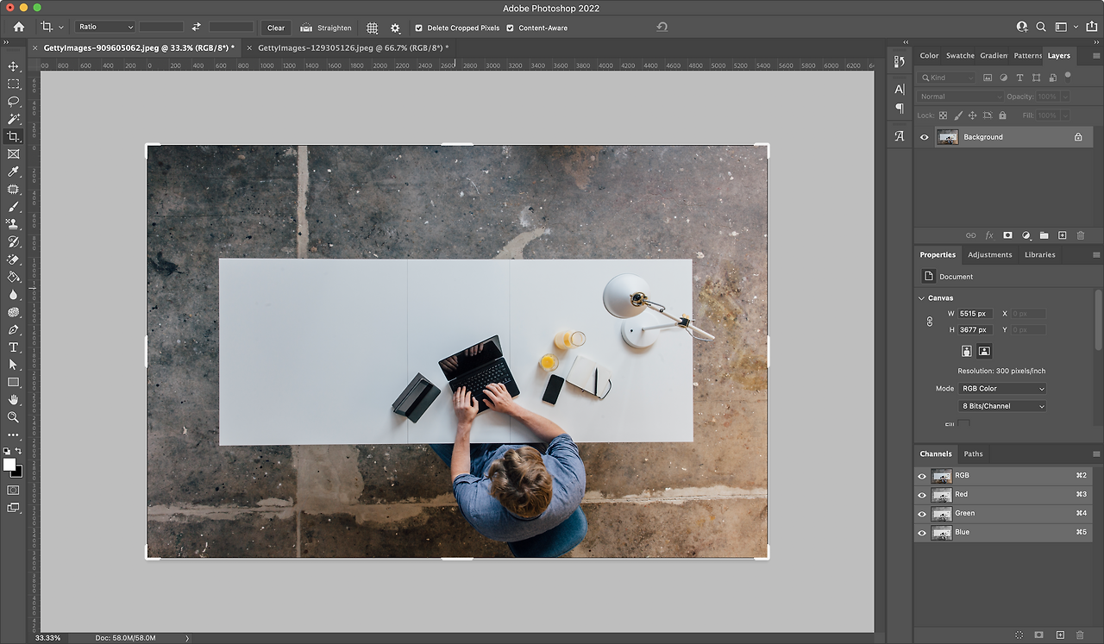Open crop overlay grid options
This screenshot has width=1104, height=644.
[x=373, y=28]
